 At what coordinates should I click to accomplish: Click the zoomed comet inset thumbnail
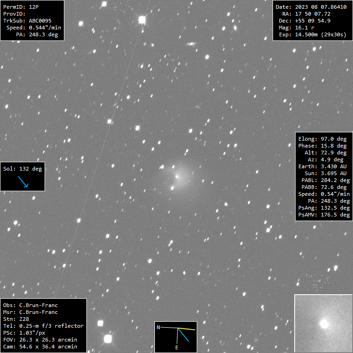point(324,324)
